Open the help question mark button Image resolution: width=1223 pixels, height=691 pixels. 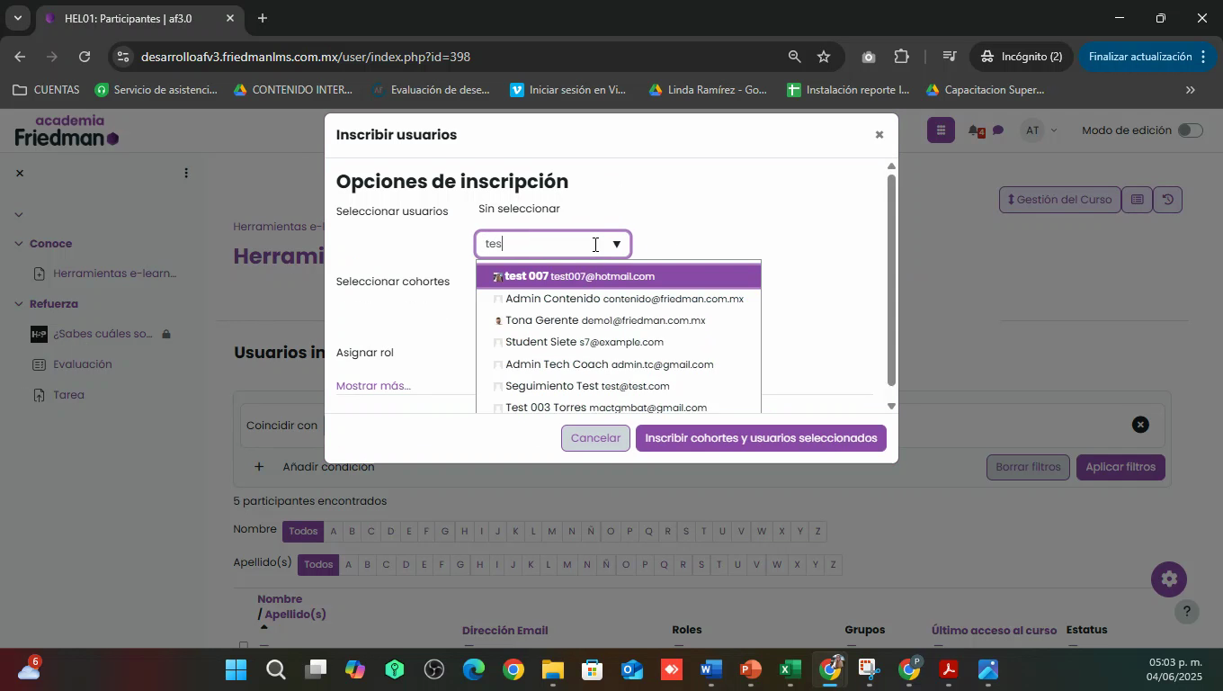click(x=1187, y=613)
